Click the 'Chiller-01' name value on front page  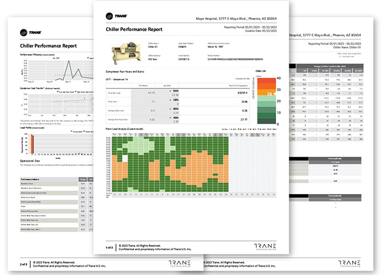pyautogui.click(x=153, y=47)
